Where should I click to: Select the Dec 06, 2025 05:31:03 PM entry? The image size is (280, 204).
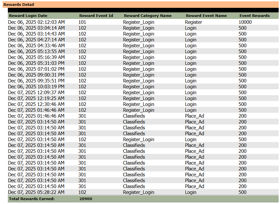click(x=36, y=63)
